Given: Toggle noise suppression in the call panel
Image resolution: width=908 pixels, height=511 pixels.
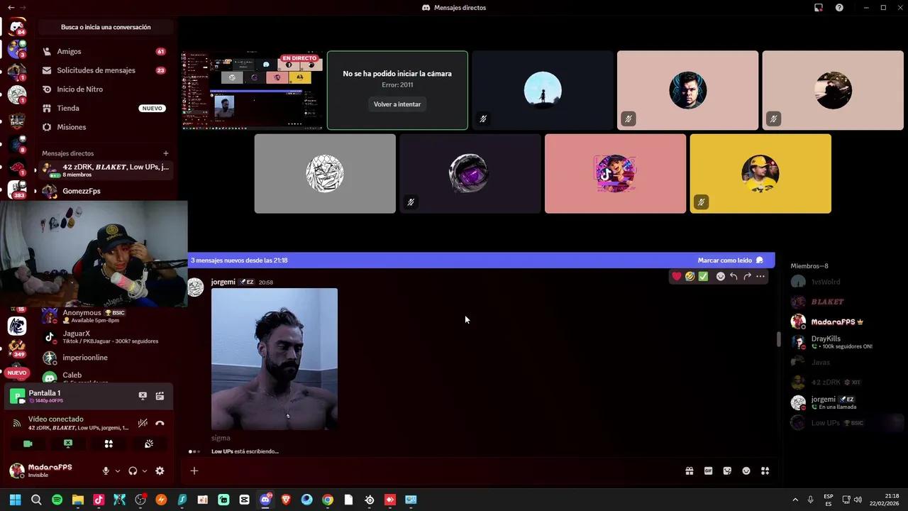Looking at the screenshot, I should [142, 422].
